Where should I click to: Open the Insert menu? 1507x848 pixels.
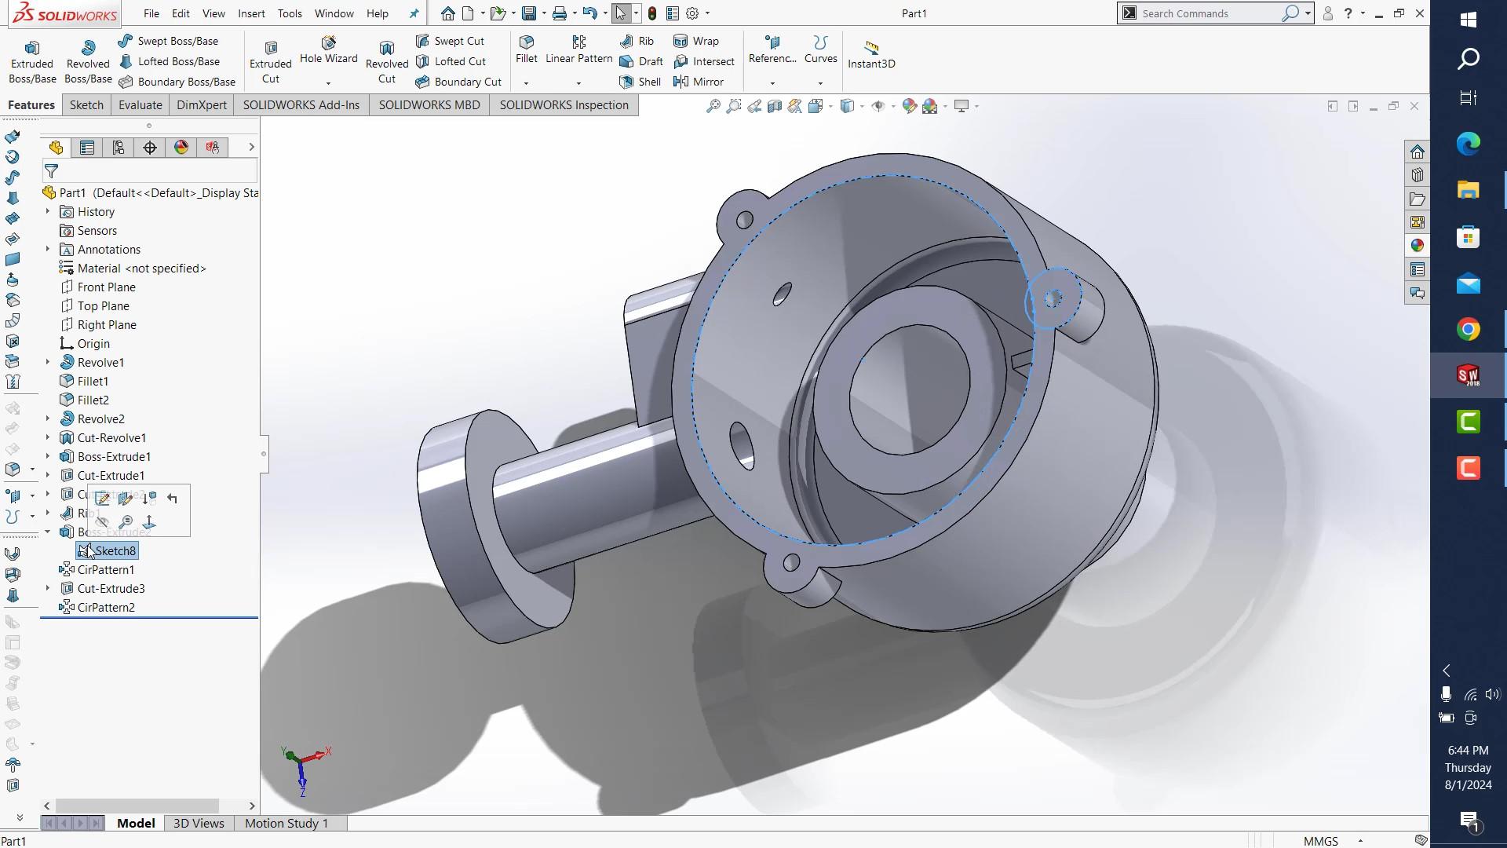[251, 13]
